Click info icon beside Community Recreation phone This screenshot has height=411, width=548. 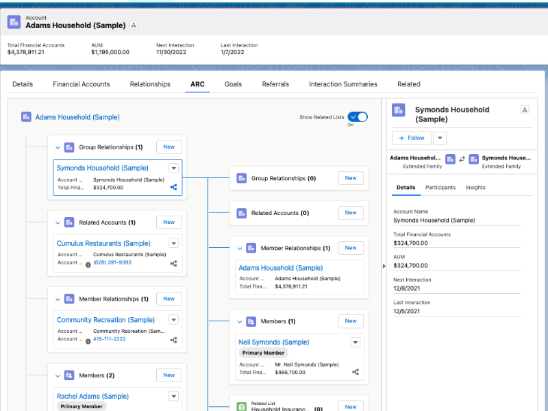click(x=88, y=340)
